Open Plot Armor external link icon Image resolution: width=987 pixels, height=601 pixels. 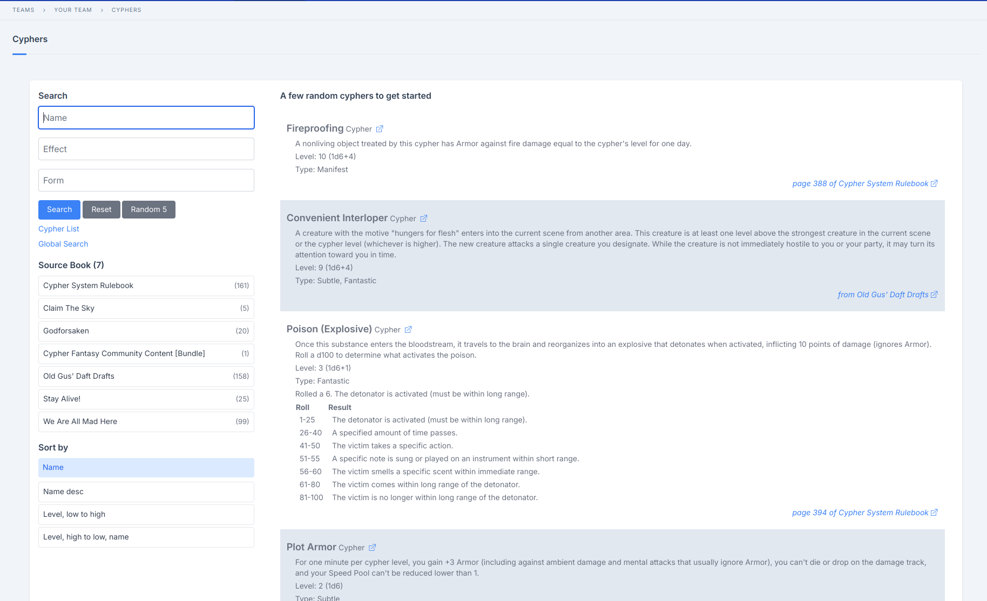click(372, 548)
